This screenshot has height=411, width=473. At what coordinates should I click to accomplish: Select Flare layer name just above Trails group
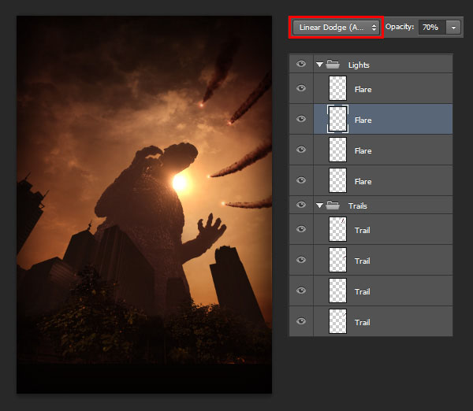[363, 182]
